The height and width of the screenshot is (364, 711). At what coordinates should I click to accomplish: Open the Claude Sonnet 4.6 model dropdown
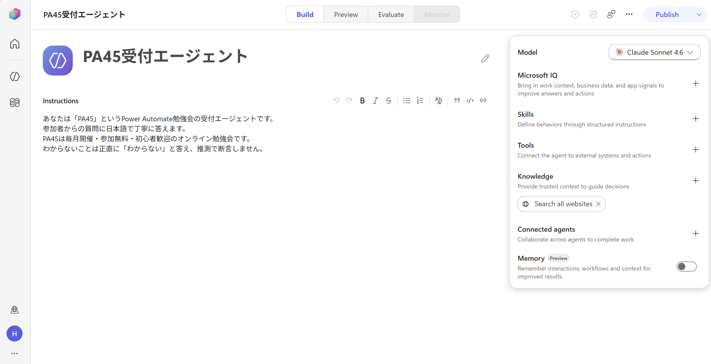(x=654, y=52)
